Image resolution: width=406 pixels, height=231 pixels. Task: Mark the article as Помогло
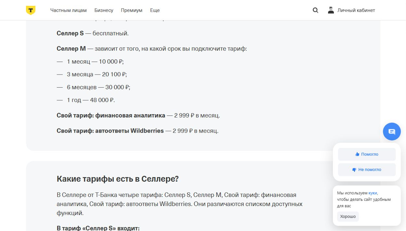pyautogui.click(x=367, y=154)
